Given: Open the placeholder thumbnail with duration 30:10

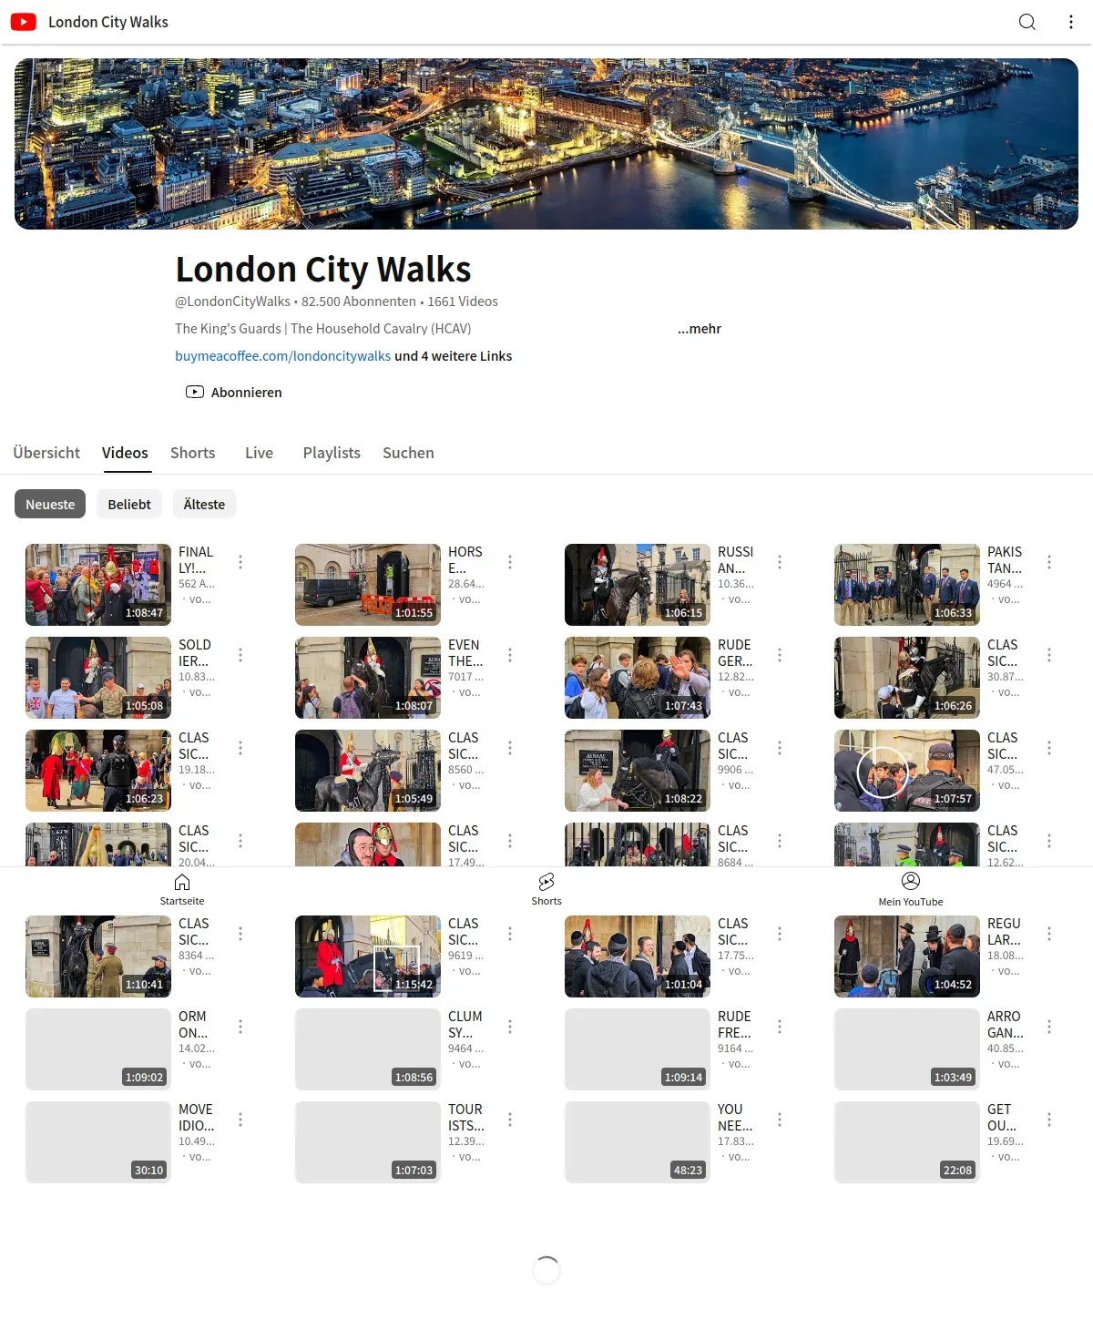Looking at the screenshot, I should (x=98, y=1142).
